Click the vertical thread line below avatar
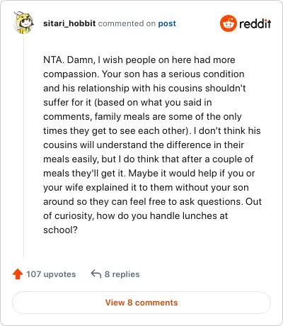The height and width of the screenshot is (326, 283). (x=23, y=146)
